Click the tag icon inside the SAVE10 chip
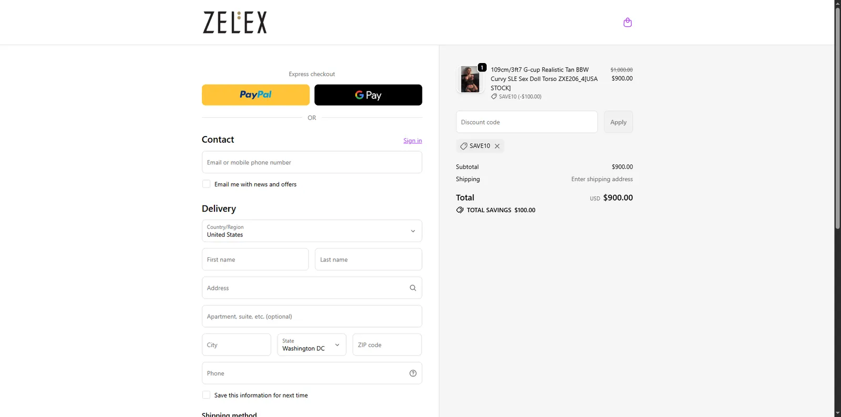 (x=464, y=145)
